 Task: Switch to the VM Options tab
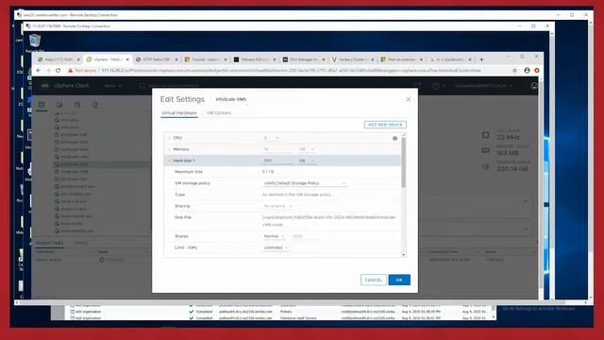click(x=219, y=113)
